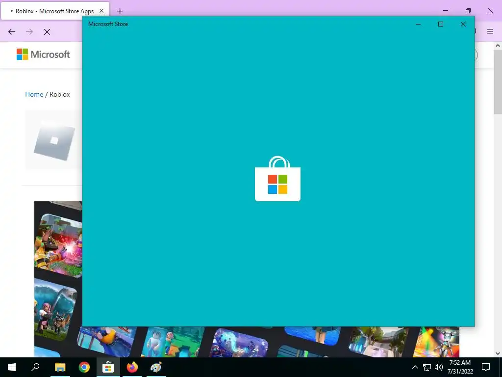Restore down the browser window
The image size is (502, 377).
468,11
